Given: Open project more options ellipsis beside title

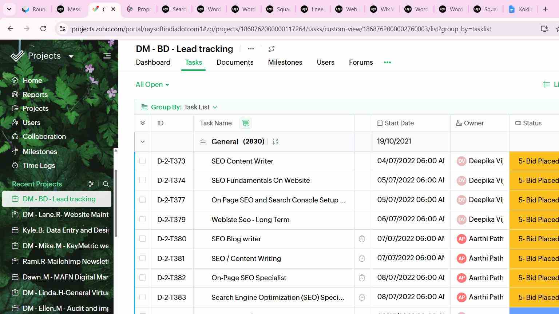Looking at the screenshot, I should coord(251,49).
